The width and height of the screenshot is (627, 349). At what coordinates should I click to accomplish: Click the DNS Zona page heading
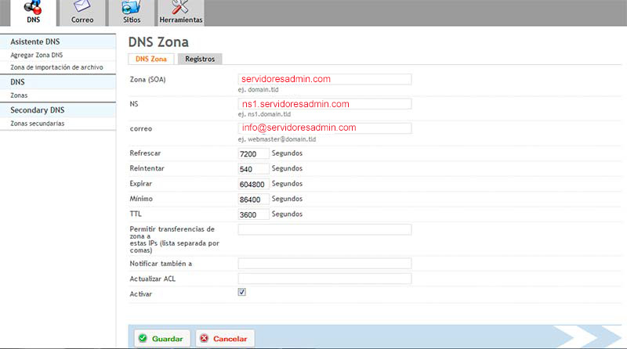tap(158, 42)
